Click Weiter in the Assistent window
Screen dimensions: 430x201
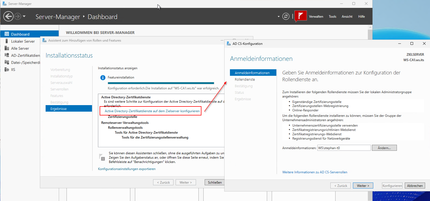tap(186, 183)
